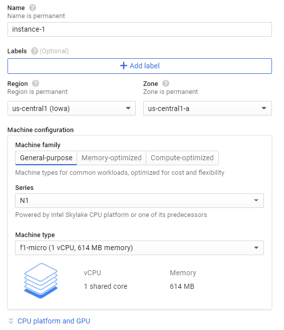Click the '(Optional)' text beside Labels

[54, 51]
